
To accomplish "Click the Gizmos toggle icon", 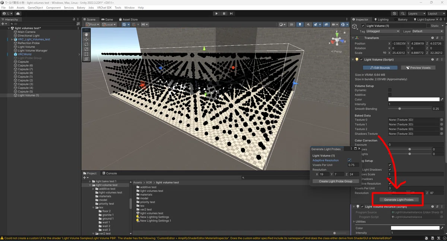I will (343, 25).
